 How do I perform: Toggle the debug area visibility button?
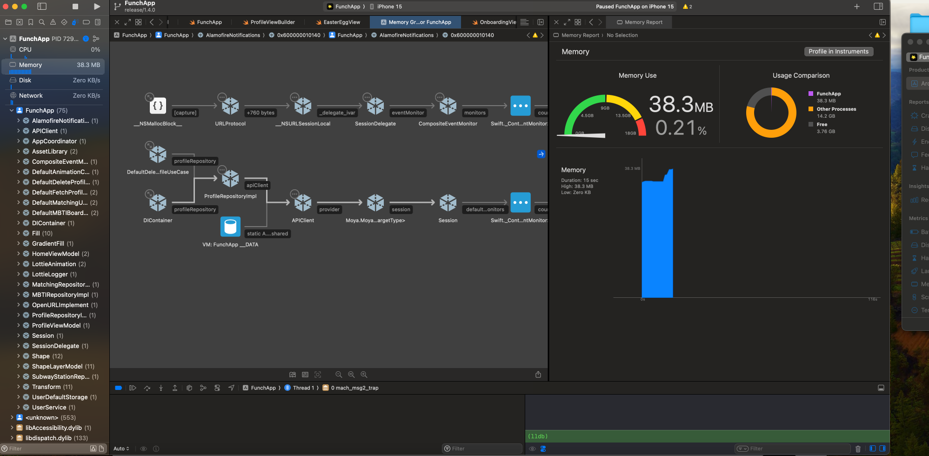[881, 388]
